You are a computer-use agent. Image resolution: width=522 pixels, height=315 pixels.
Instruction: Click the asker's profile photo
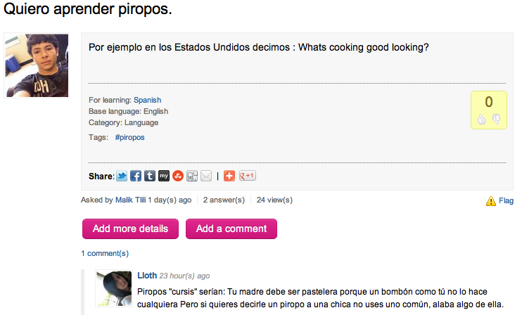point(37,65)
